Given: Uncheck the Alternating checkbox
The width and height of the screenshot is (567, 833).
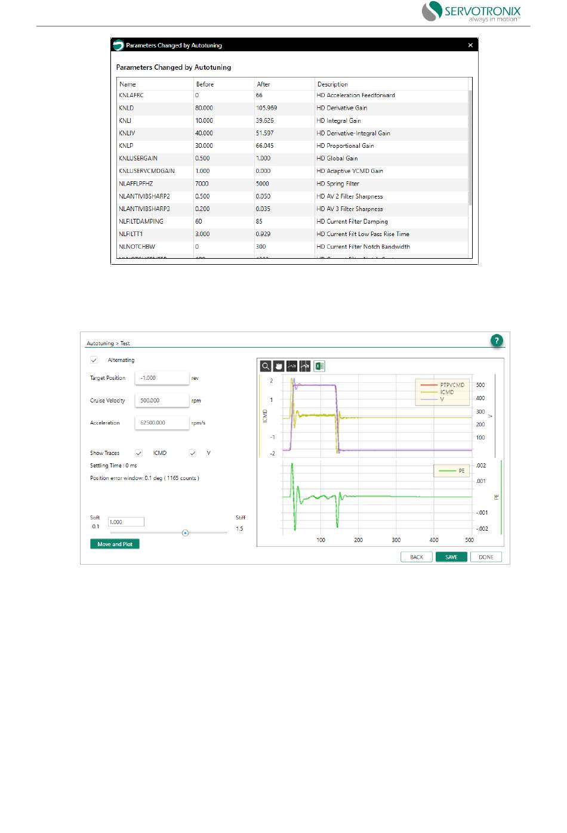Looking at the screenshot, I should (x=94, y=360).
